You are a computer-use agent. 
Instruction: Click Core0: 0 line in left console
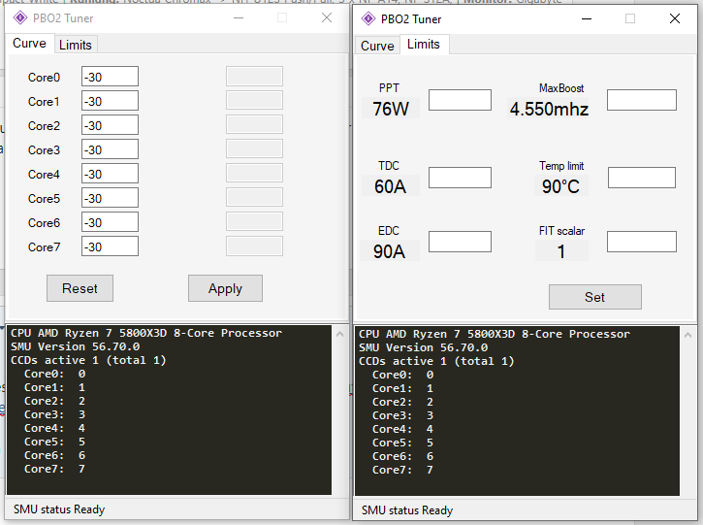click(x=54, y=374)
